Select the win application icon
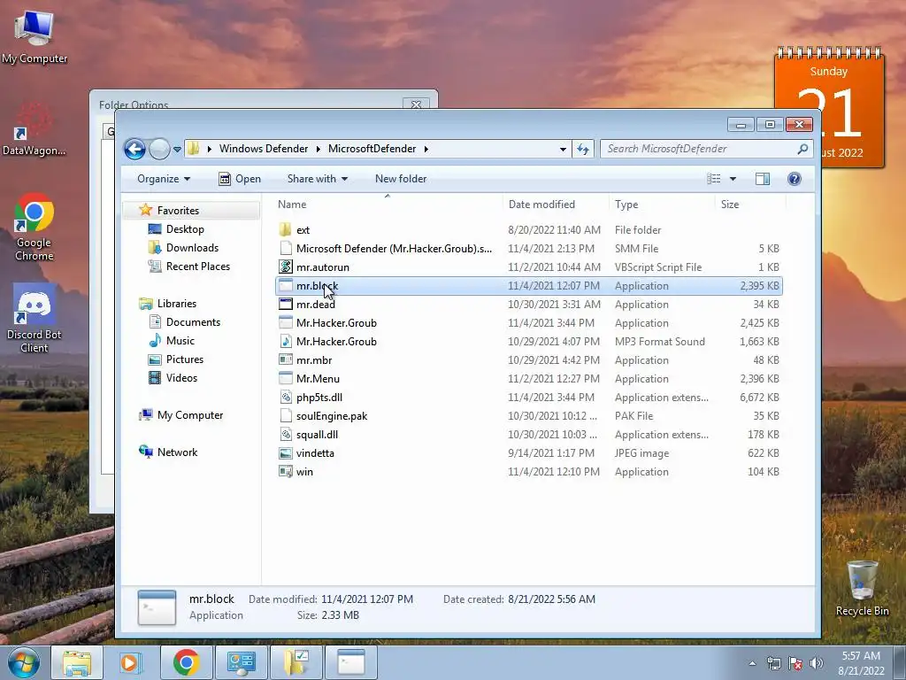906x680 pixels. pos(286,471)
